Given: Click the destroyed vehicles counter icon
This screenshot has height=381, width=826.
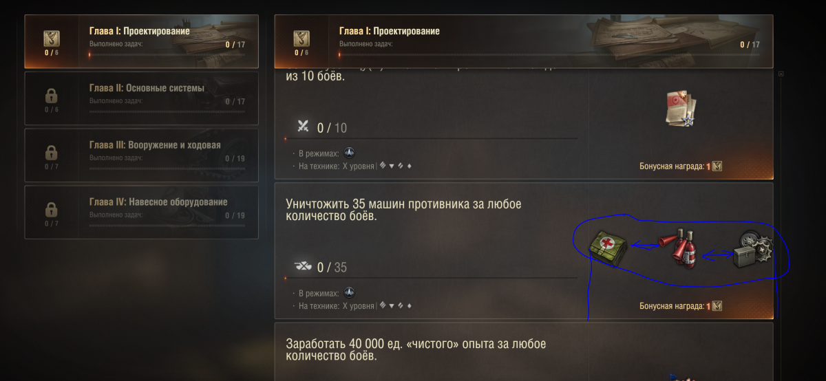Looking at the screenshot, I should pos(303,266).
